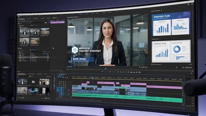
Task: Click the Extract button
Action: click(x=134, y=72)
